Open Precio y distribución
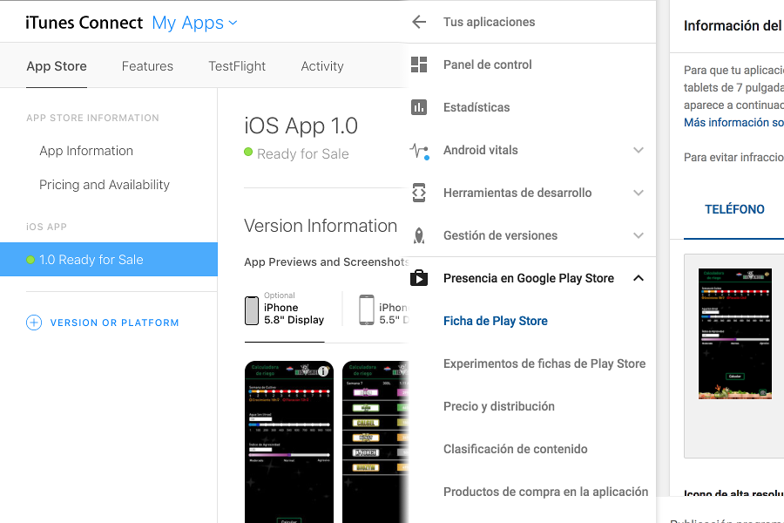 (499, 406)
